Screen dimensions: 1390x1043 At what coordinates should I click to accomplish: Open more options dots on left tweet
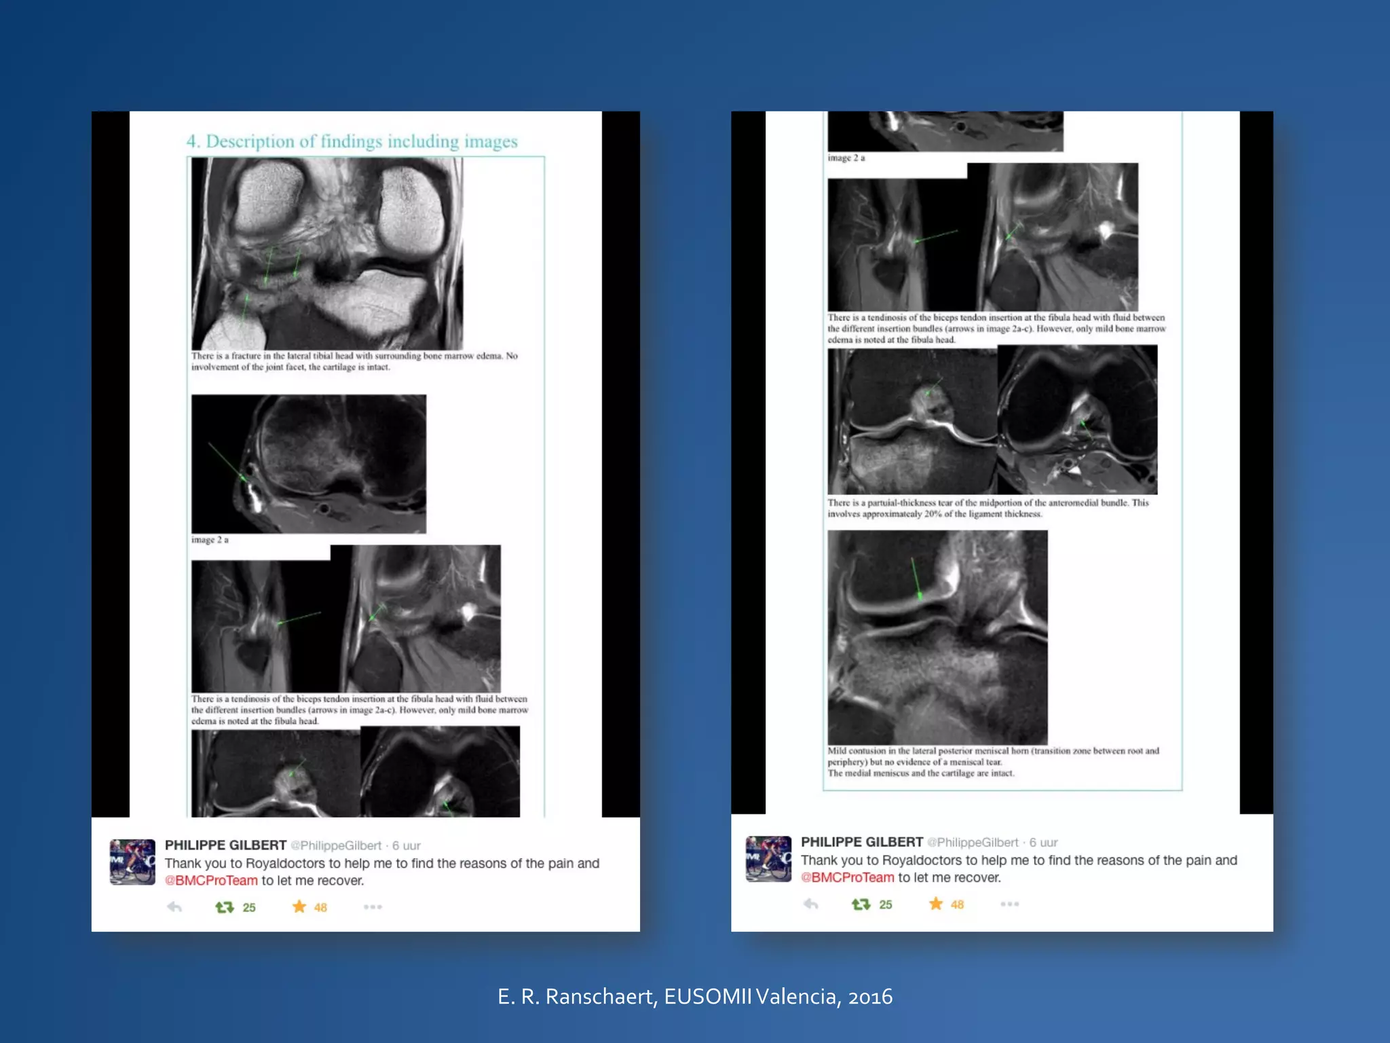coord(373,907)
